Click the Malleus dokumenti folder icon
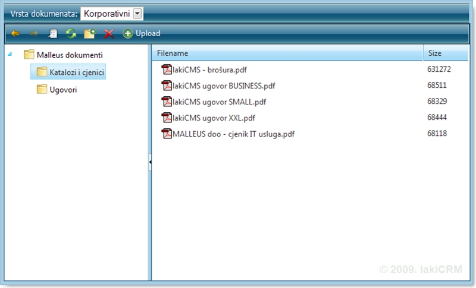 29,55
